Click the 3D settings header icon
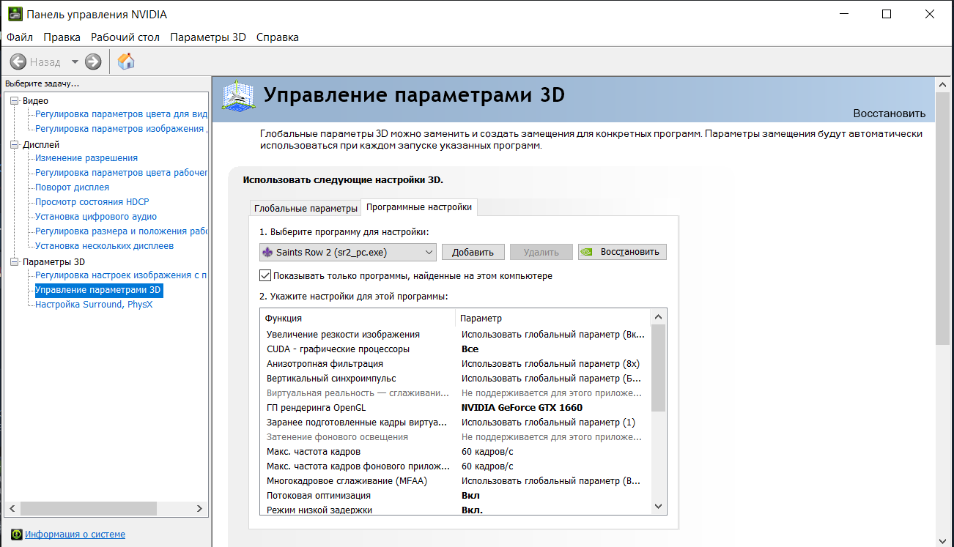The image size is (954, 547). pos(239,98)
